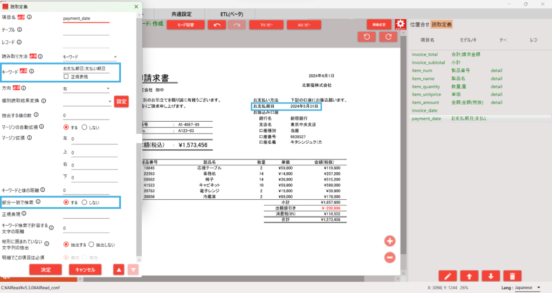552x293 pixels.
Task: Zoom in with the plus button
Action: (x=390, y=241)
